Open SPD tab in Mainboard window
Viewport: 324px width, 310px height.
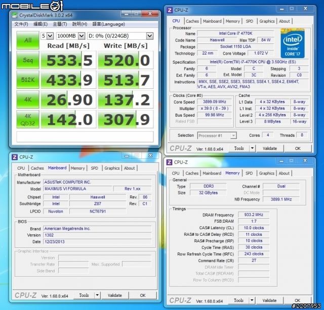click(95, 168)
